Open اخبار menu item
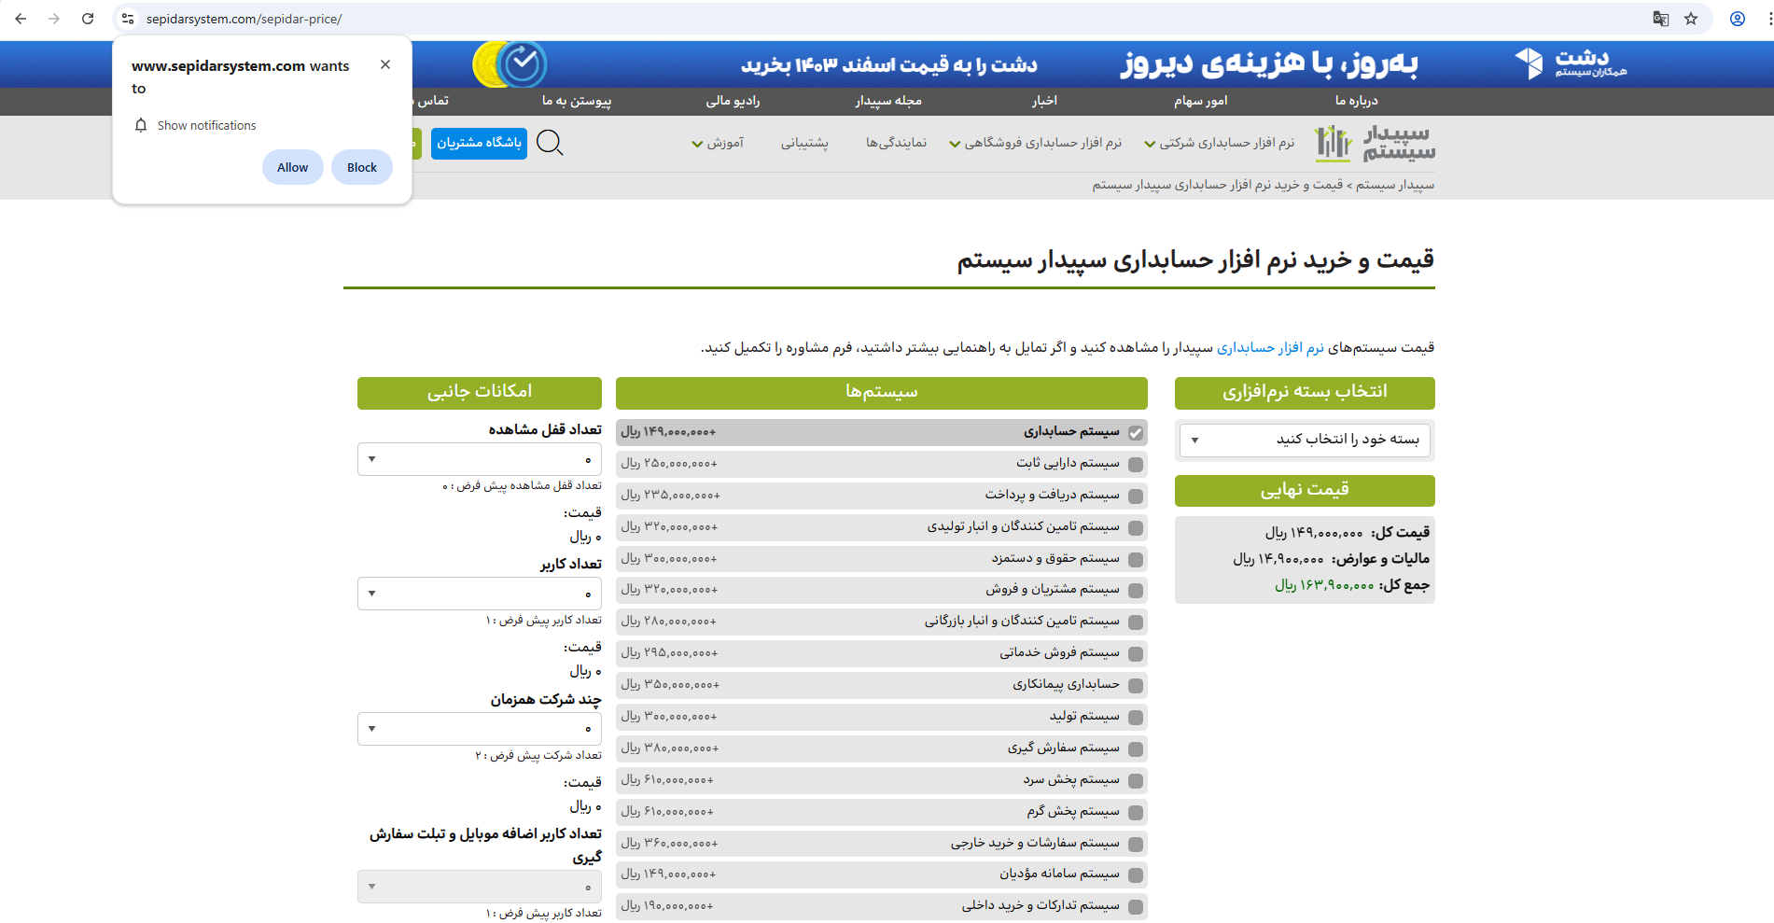Viewport: 1774px width, 923px height. [x=1044, y=101]
